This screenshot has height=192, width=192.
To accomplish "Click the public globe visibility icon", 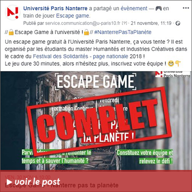I will pyautogui.click(x=178, y=24).
